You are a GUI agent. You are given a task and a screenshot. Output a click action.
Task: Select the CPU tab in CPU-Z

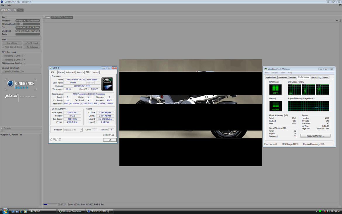point(53,72)
